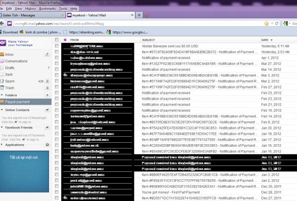
Task: Click the Inbox folder icon
Action: coord(2,54)
